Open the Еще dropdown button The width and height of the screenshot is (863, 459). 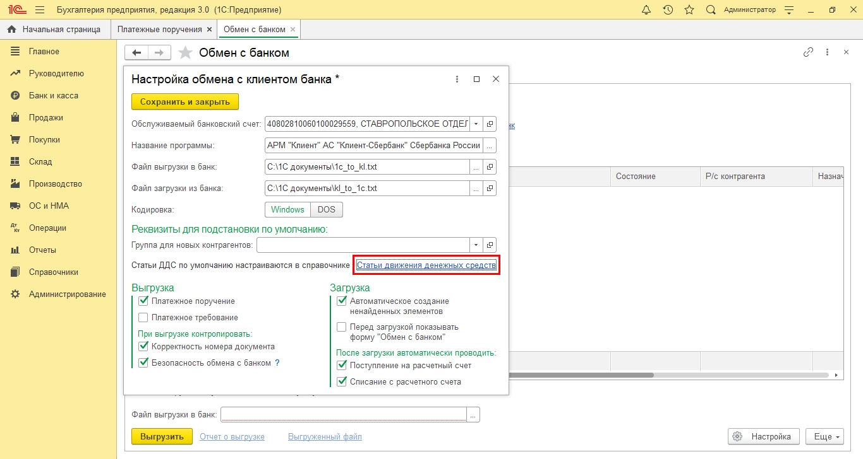(x=824, y=436)
